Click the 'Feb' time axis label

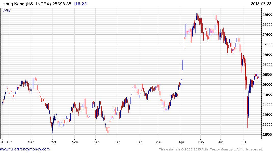(x=139, y=142)
